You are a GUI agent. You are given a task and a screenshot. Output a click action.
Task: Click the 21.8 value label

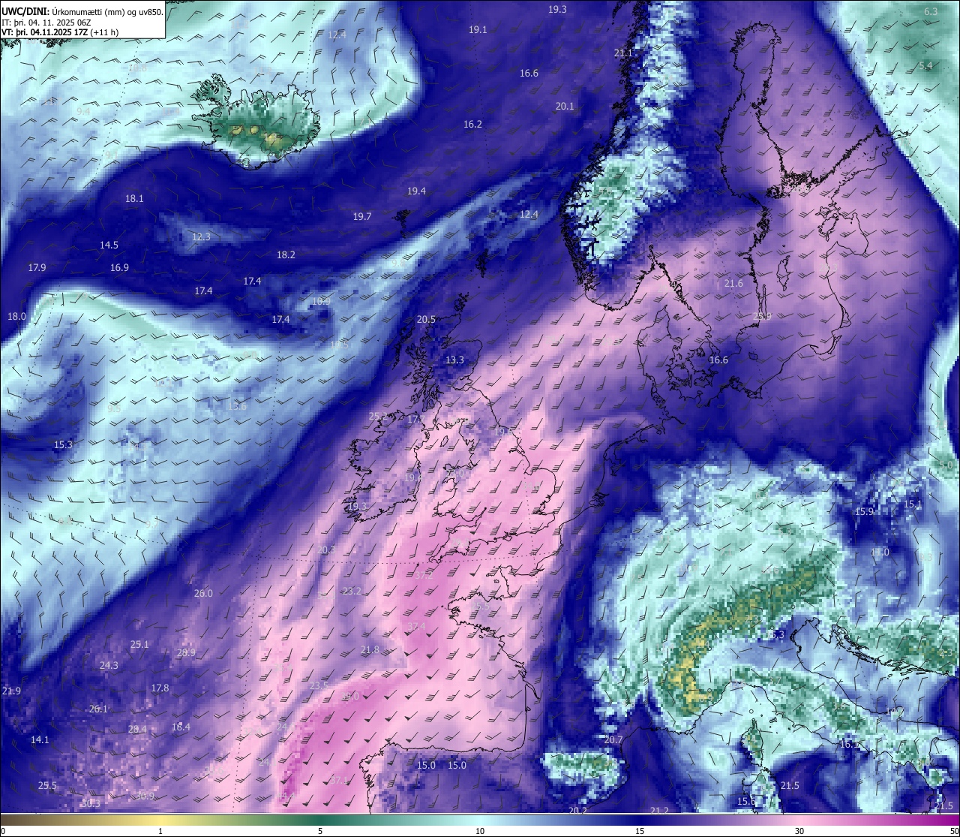coord(370,649)
